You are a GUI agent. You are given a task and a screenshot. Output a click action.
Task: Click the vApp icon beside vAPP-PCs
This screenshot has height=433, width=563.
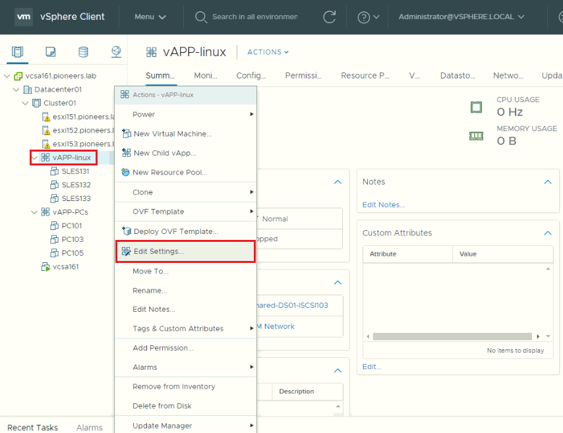click(45, 212)
